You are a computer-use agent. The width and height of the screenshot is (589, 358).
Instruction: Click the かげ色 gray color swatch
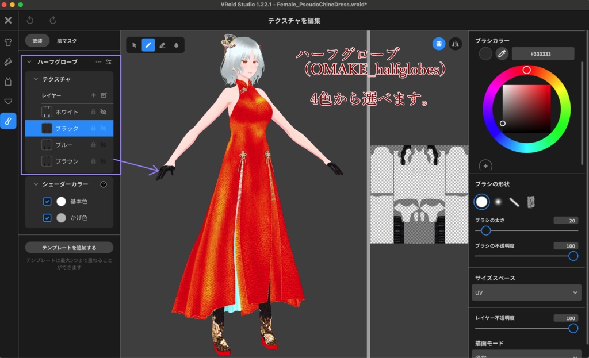(x=61, y=218)
